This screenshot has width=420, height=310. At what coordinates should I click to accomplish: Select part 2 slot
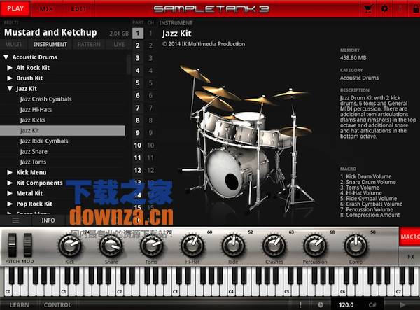pyautogui.click(x=138, y=45)
